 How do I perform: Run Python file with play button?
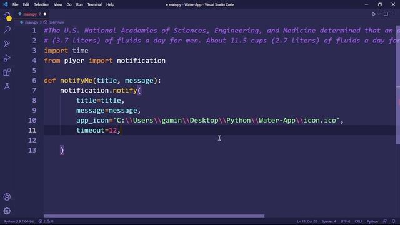point(374,14)
